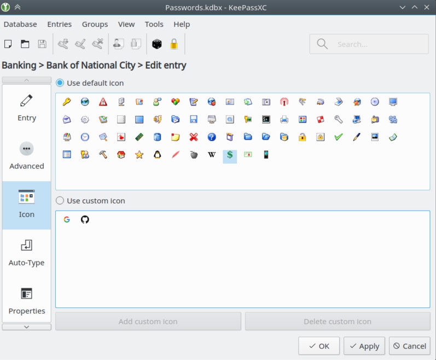The width and height of the screenshot is (436, 360).
Task: Open the Tools menu
Action: tap(154, 25)
